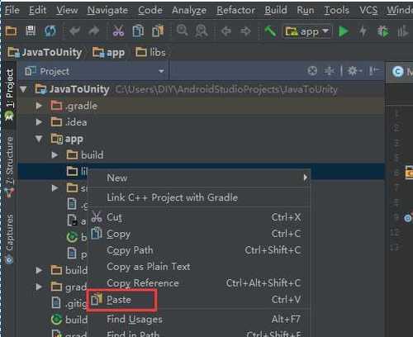This screenshot has width=413, height=337.
Task: Select the JavaToUnity breadcrumb
Action: point(45,52)
